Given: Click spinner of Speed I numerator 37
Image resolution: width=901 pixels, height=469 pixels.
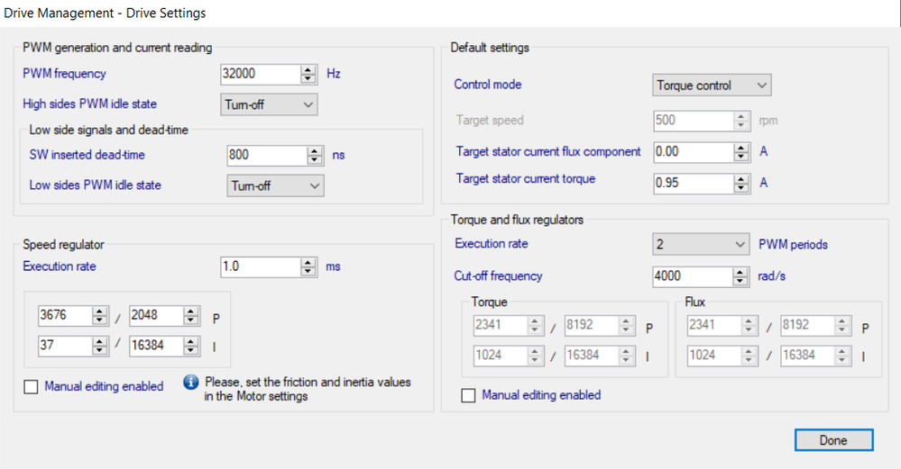Looking at the screenshot, I should tap(100, 346).
